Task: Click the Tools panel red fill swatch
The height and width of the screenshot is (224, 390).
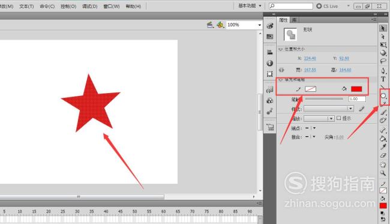Action: point(383,205)
